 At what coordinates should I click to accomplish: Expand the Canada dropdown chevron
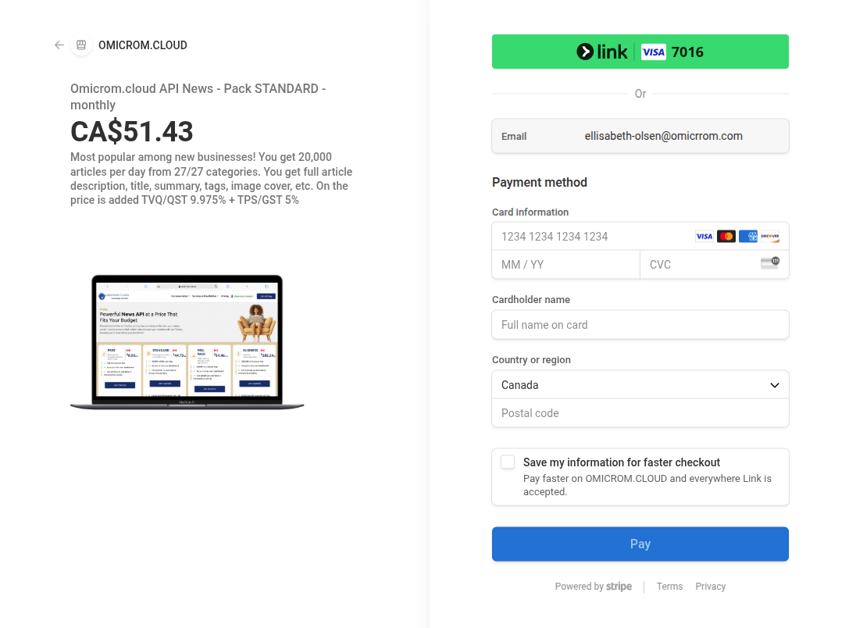pos(774,385)
